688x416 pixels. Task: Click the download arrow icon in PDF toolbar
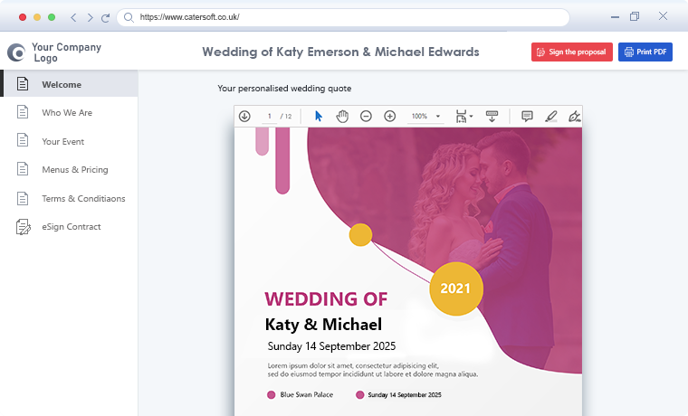click(x=244, y=116)
